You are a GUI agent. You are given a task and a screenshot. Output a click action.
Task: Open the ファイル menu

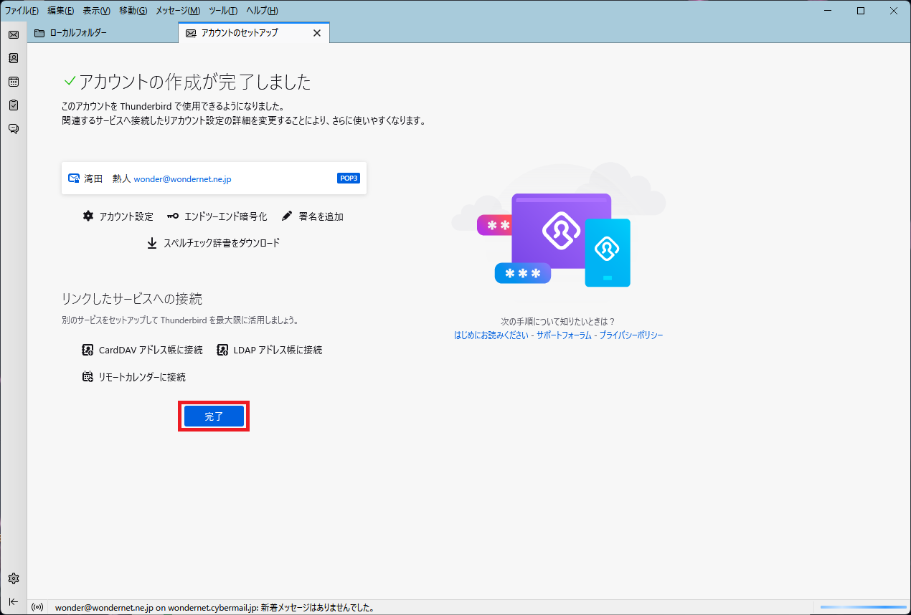pos(22,11)
